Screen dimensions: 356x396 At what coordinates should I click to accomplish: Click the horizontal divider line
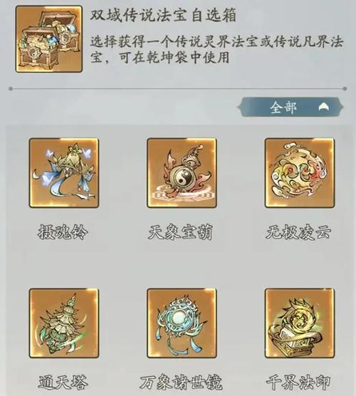coord(178,88)
